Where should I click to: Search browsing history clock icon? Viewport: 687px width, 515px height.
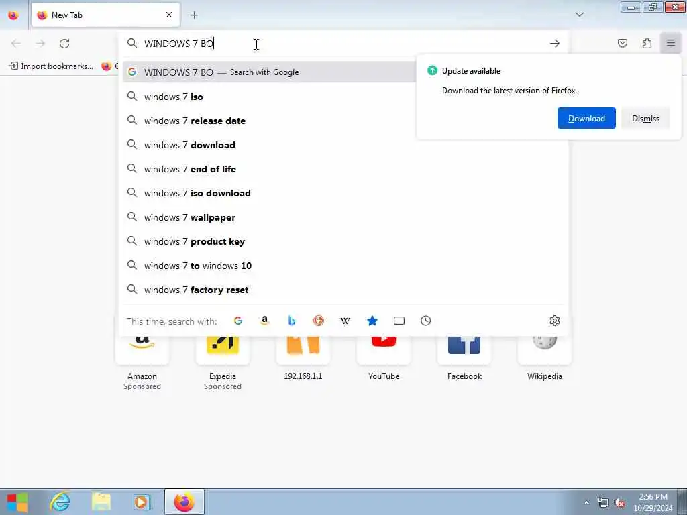coord(426,321)
